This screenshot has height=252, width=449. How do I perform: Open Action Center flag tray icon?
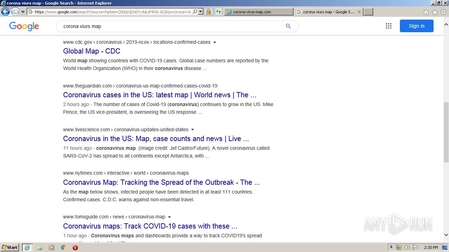tap(416, 247)
